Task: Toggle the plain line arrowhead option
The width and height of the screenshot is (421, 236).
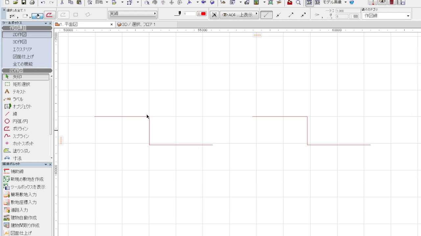Action: click(x=266, y=15)
